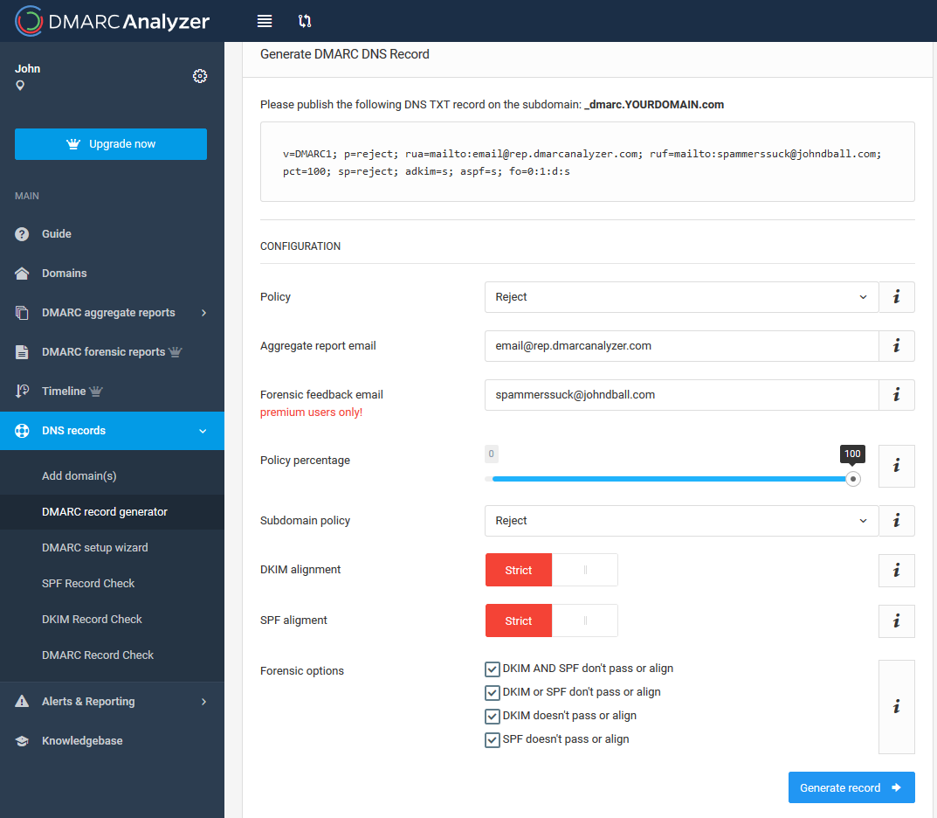
Task: Toggle the hamburger sidebar menu icon
Action: (265, 21)
